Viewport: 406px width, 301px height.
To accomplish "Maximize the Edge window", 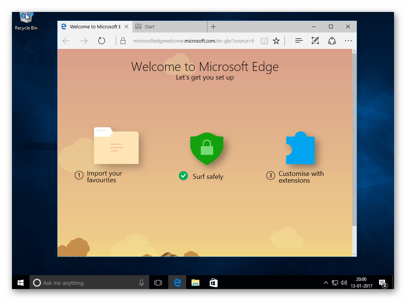I will point(330,27).
